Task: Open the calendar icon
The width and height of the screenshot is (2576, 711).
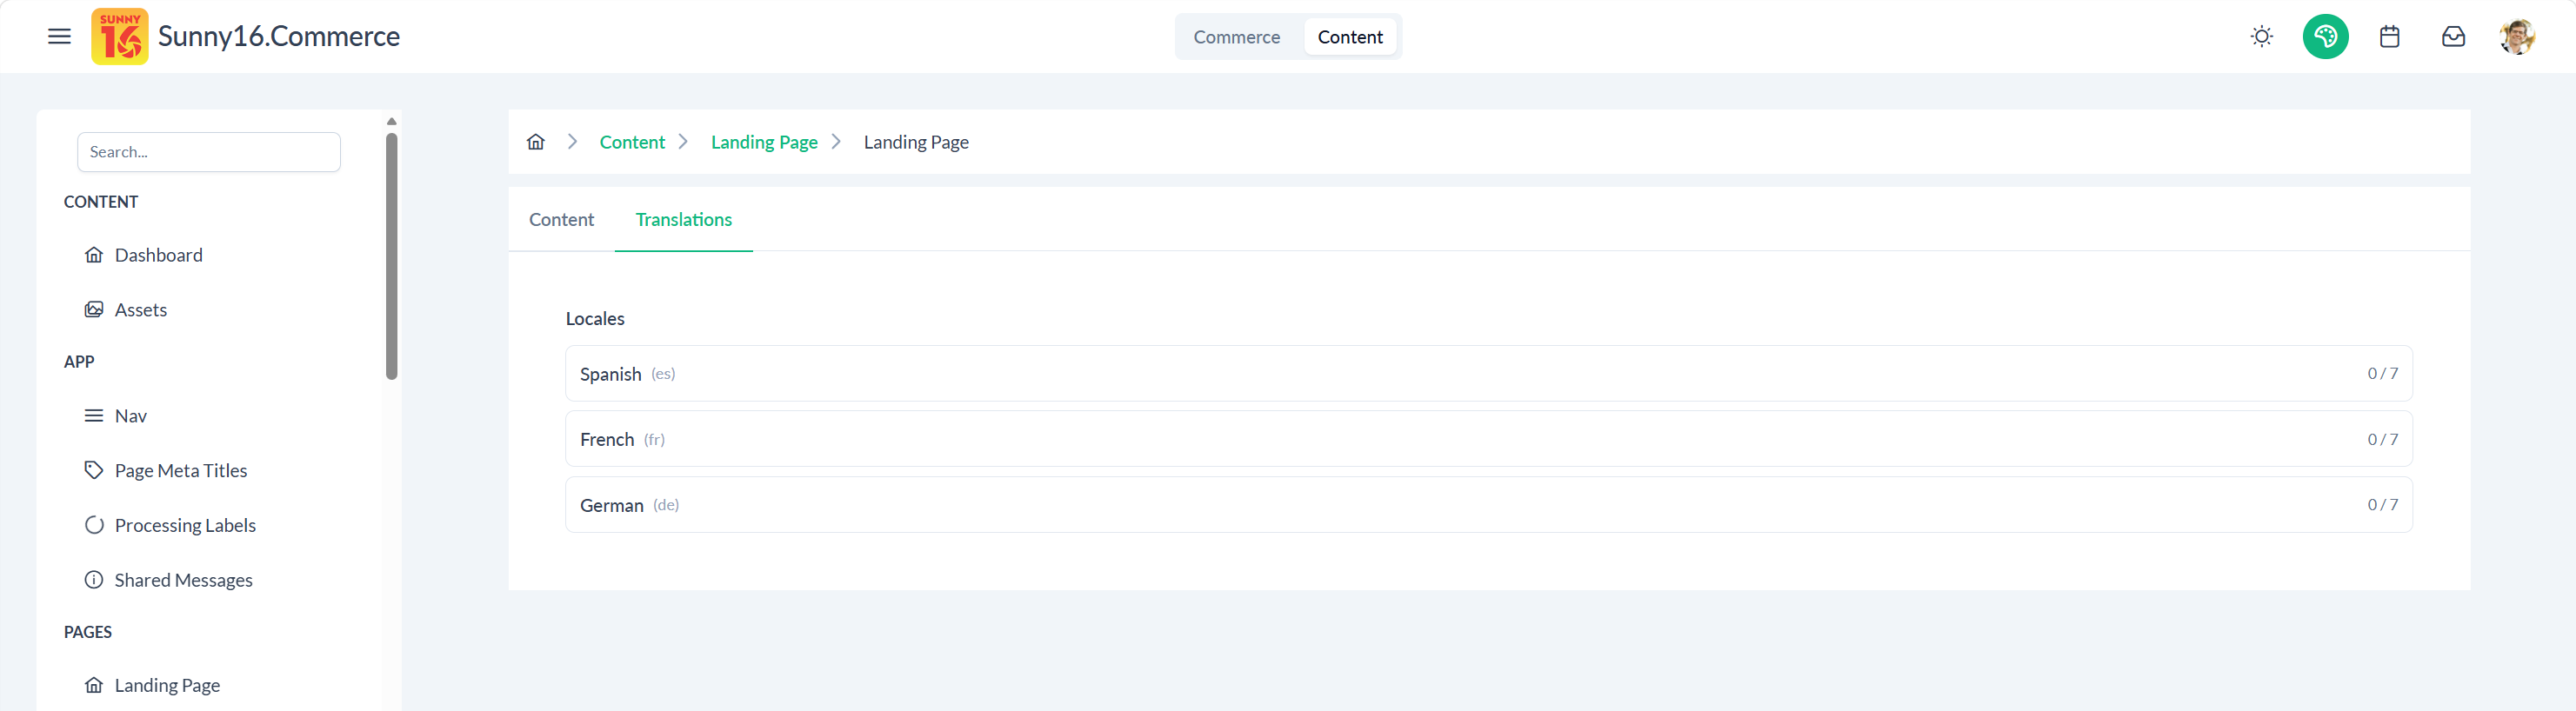Action: tap(2389, 37)
